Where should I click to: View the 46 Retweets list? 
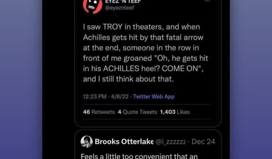(x=99, y=112)
